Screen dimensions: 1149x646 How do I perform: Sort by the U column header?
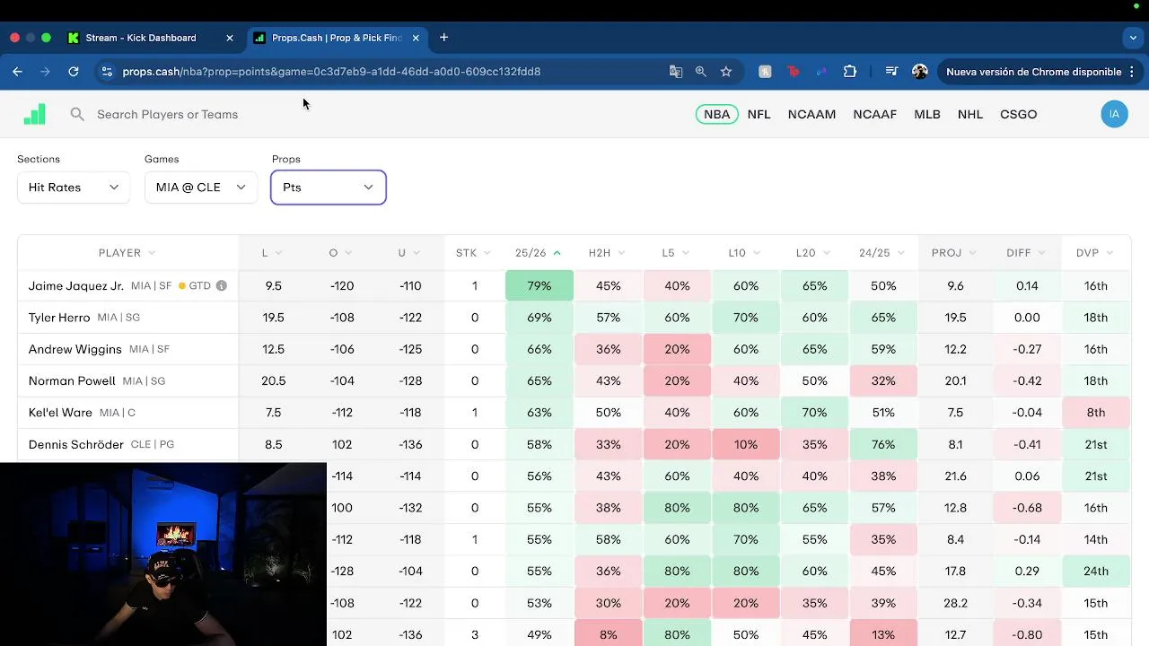pyautogui.click(x=409, y=253)
